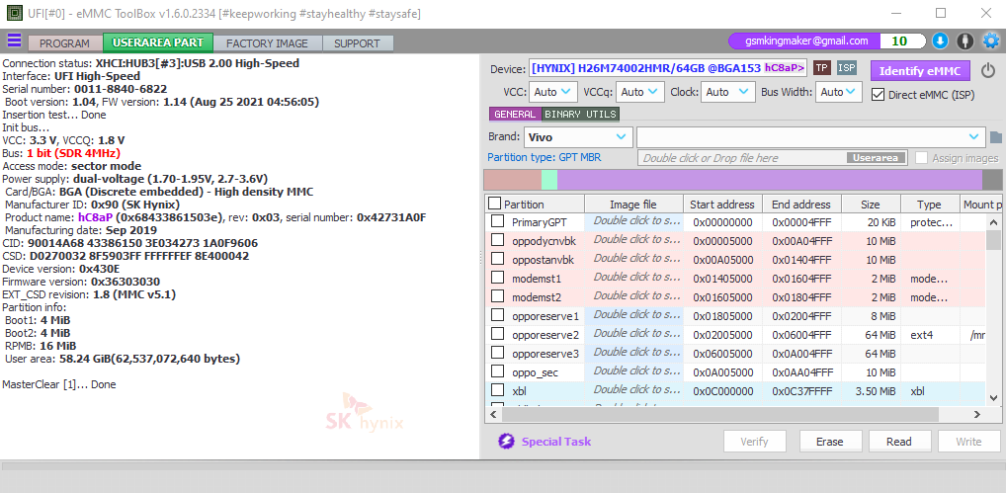The height and width of the screenshot is (493, 1006).
Task: Click the pink segment of partition map bar
Action: coord(512,180)
